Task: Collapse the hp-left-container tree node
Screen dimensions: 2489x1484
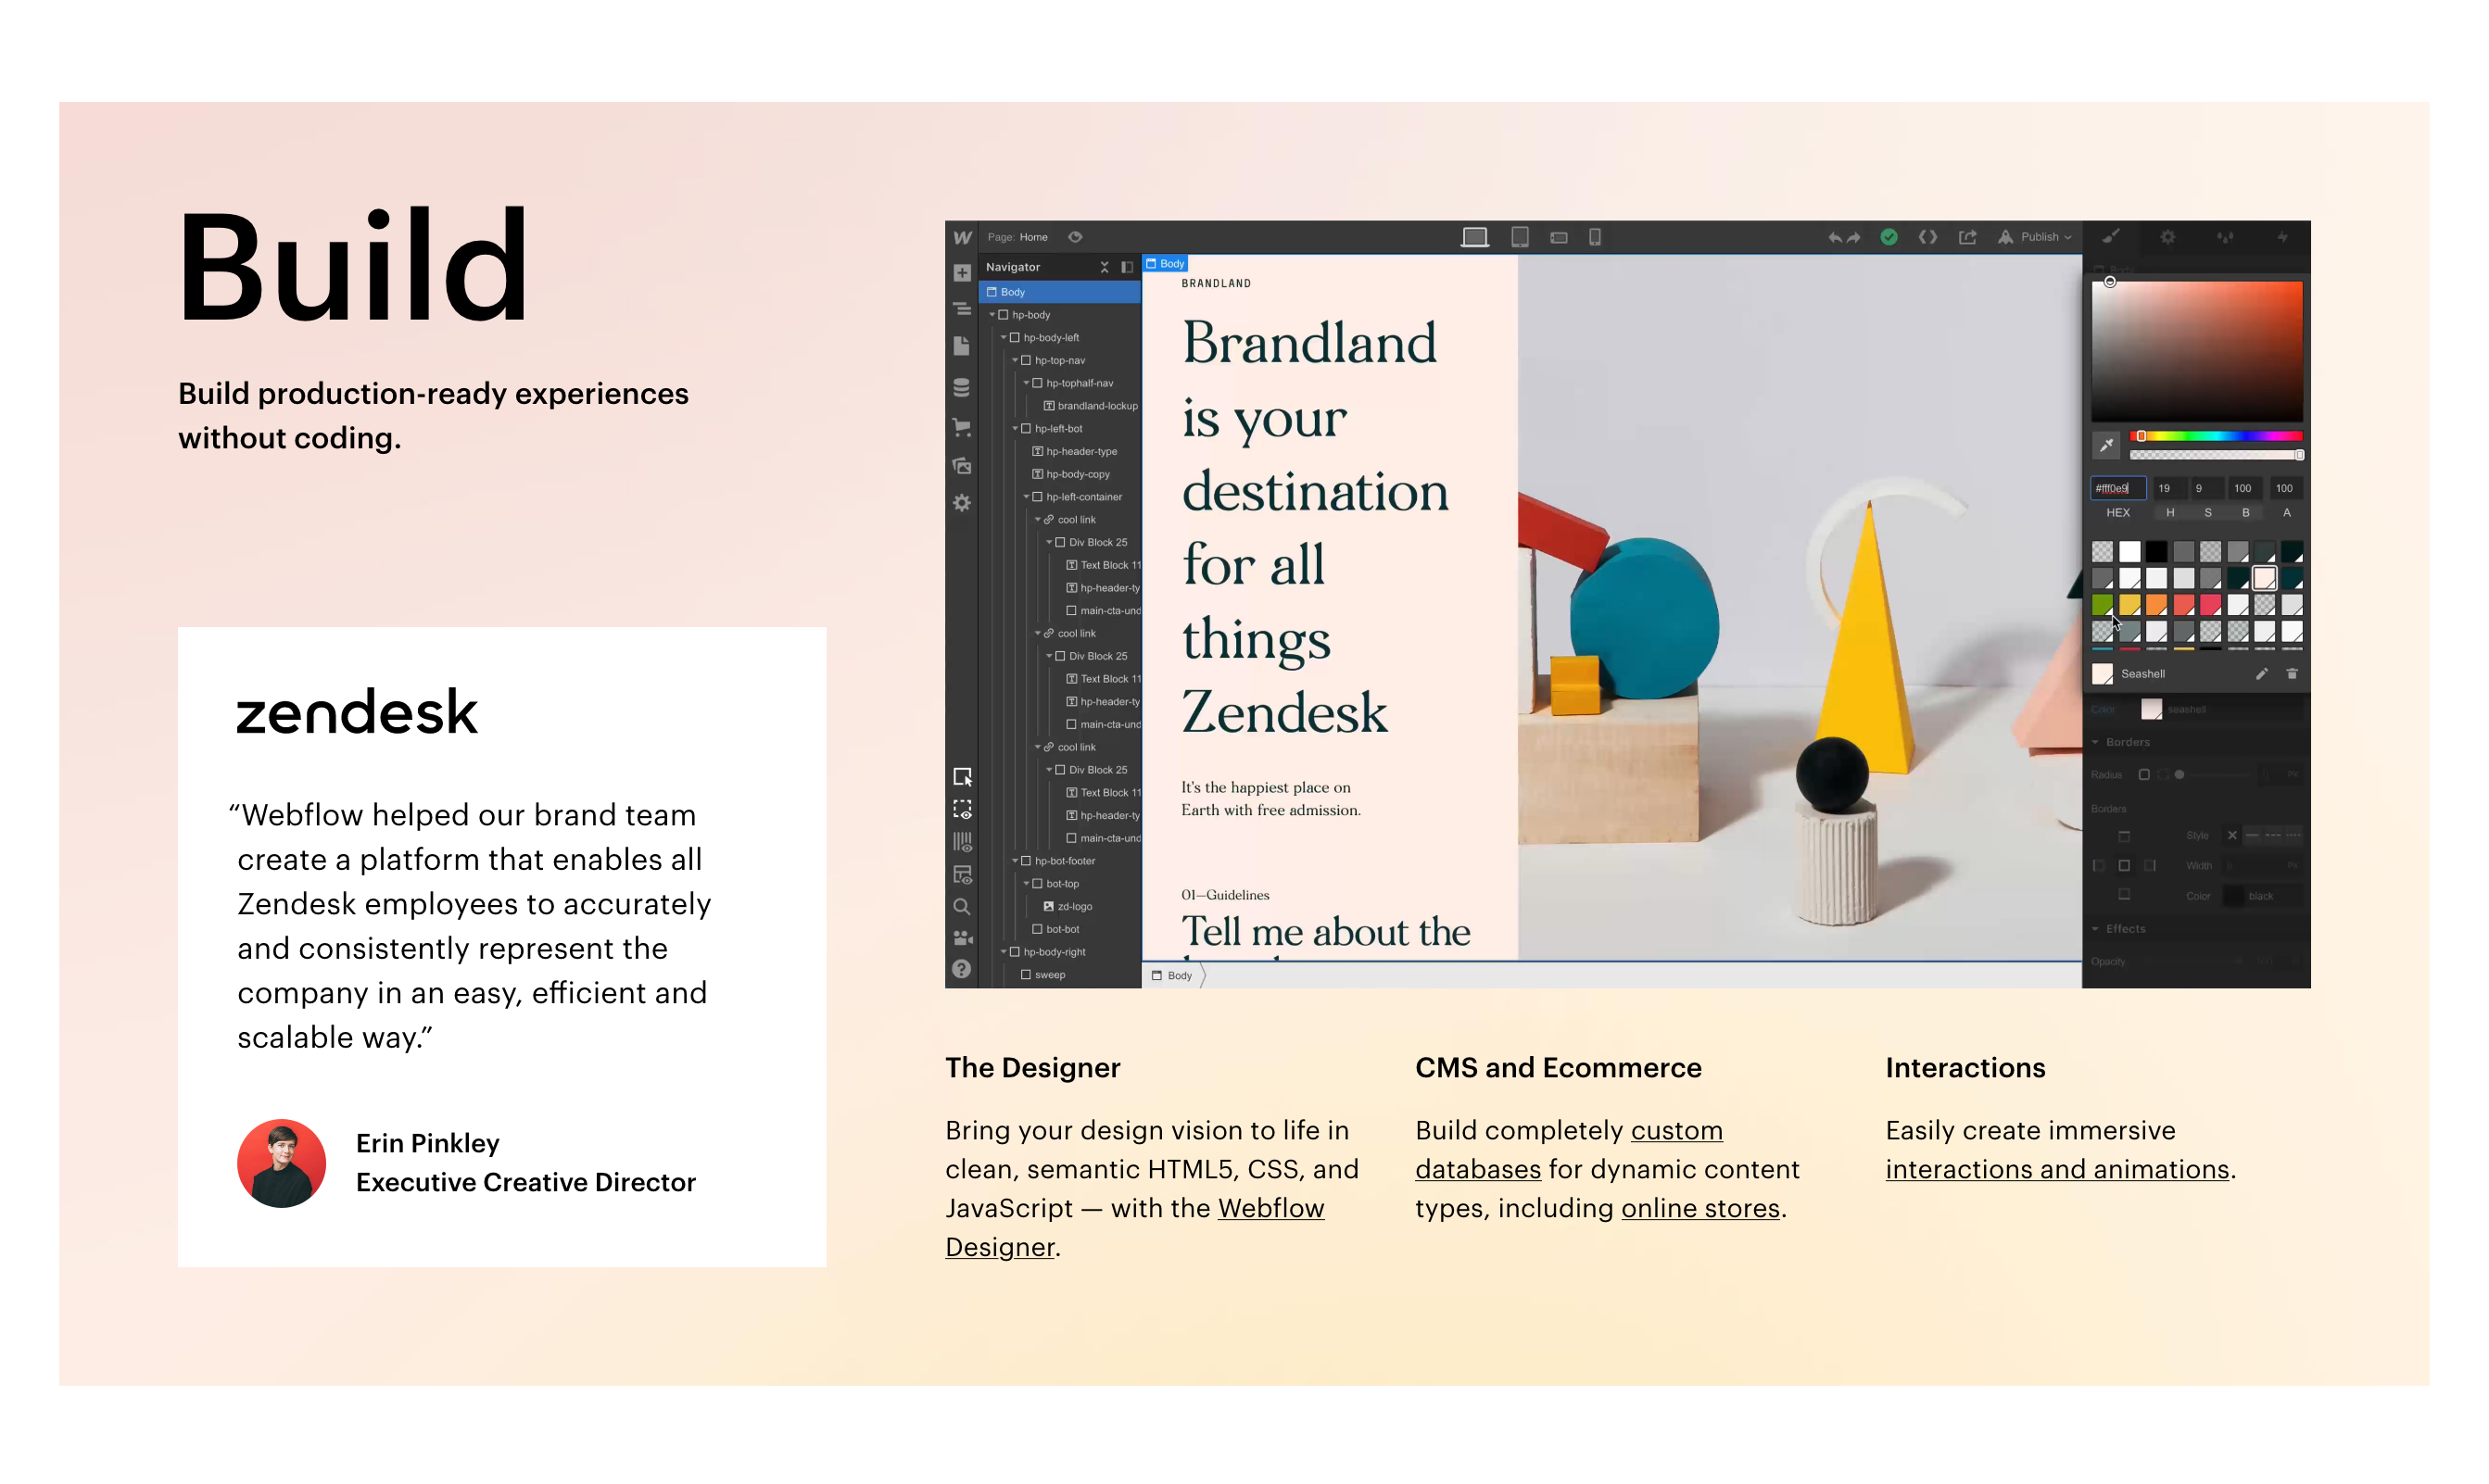Action: (1027, 497)
